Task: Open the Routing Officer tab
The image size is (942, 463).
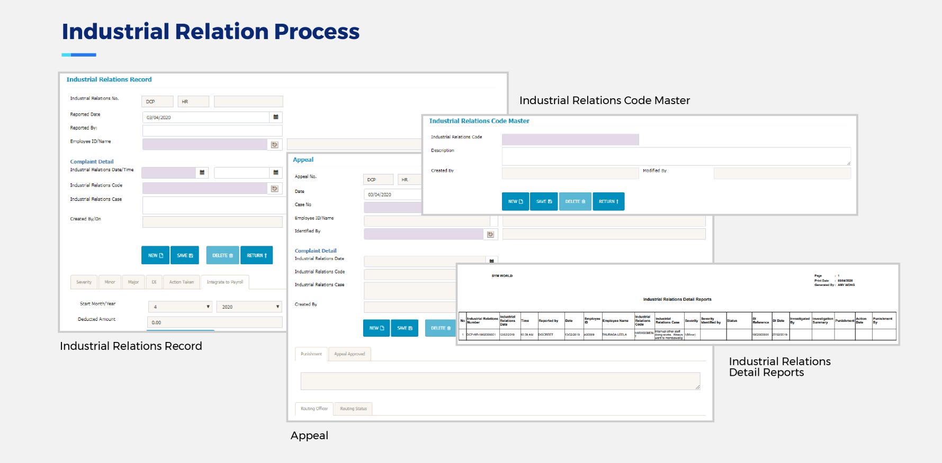Action: click(314, 409)
